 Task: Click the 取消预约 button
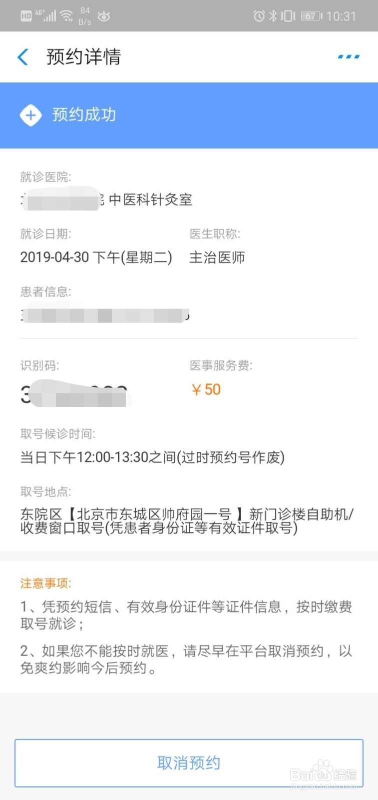[189, 763]
